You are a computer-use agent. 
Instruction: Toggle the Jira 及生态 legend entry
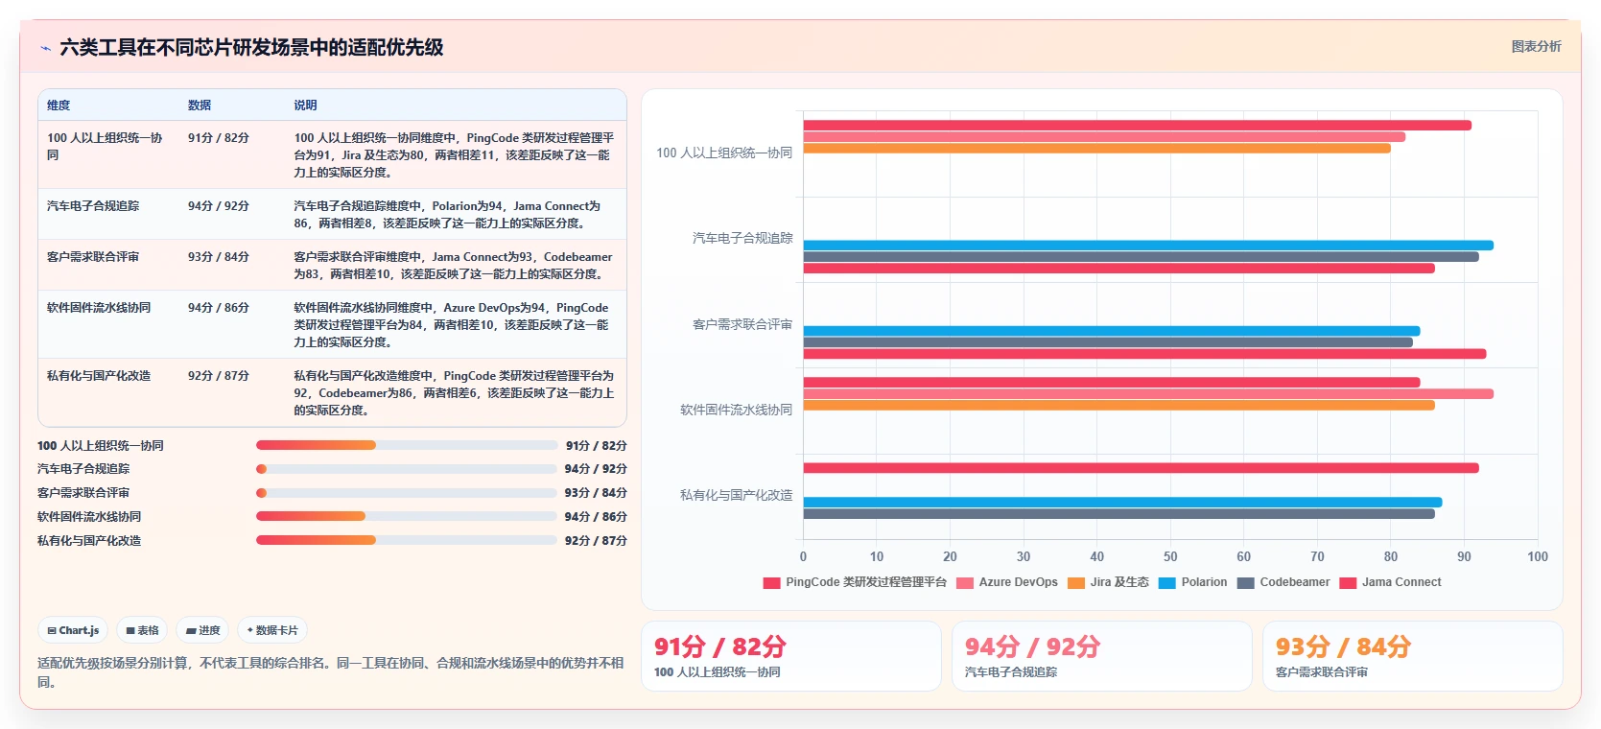click(x=1108, y=582)
